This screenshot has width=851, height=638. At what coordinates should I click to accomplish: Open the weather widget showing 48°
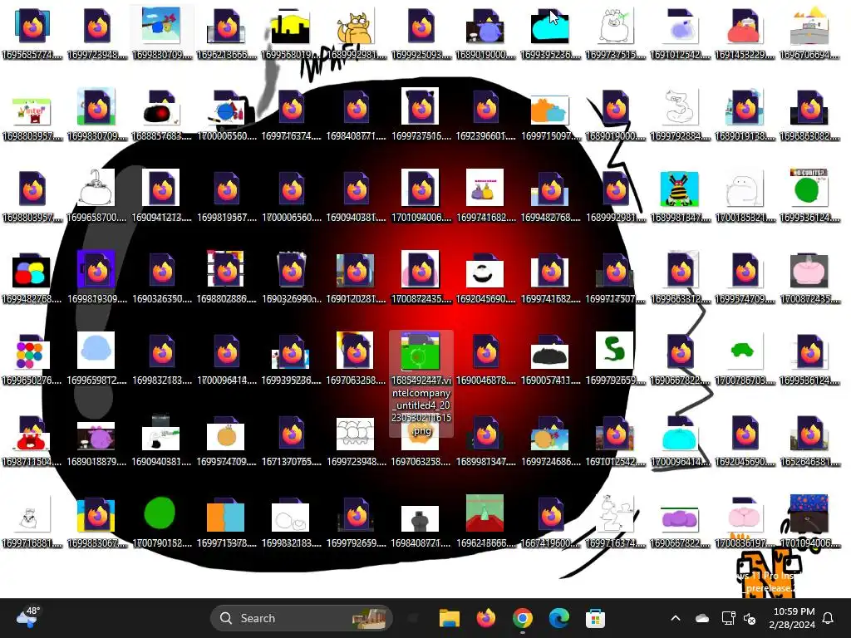click(27, 618)
